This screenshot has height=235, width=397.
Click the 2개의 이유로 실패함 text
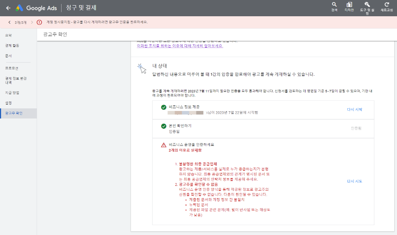click(x=185, y=150)
